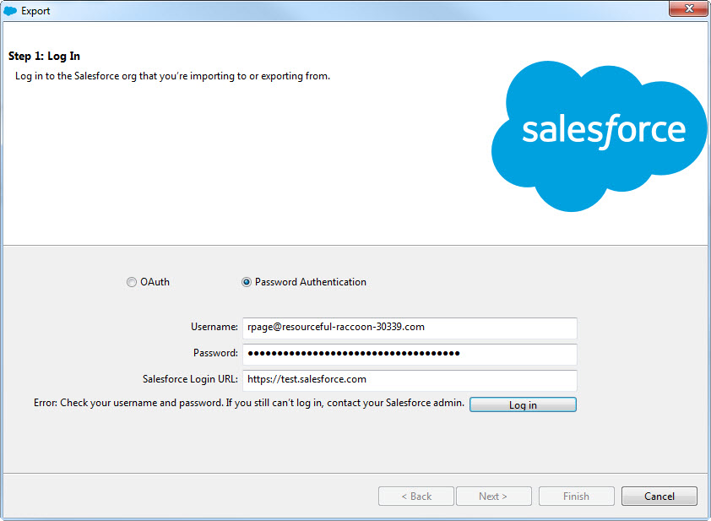The image size is (711, 521).
Task: Click the login error message text
Action: 249,403
